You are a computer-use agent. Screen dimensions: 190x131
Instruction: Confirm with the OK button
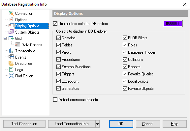(121, 124)
